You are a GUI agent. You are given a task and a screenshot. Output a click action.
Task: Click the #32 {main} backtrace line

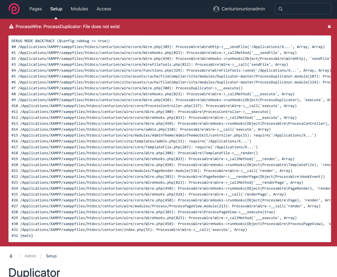coord(22,236)
